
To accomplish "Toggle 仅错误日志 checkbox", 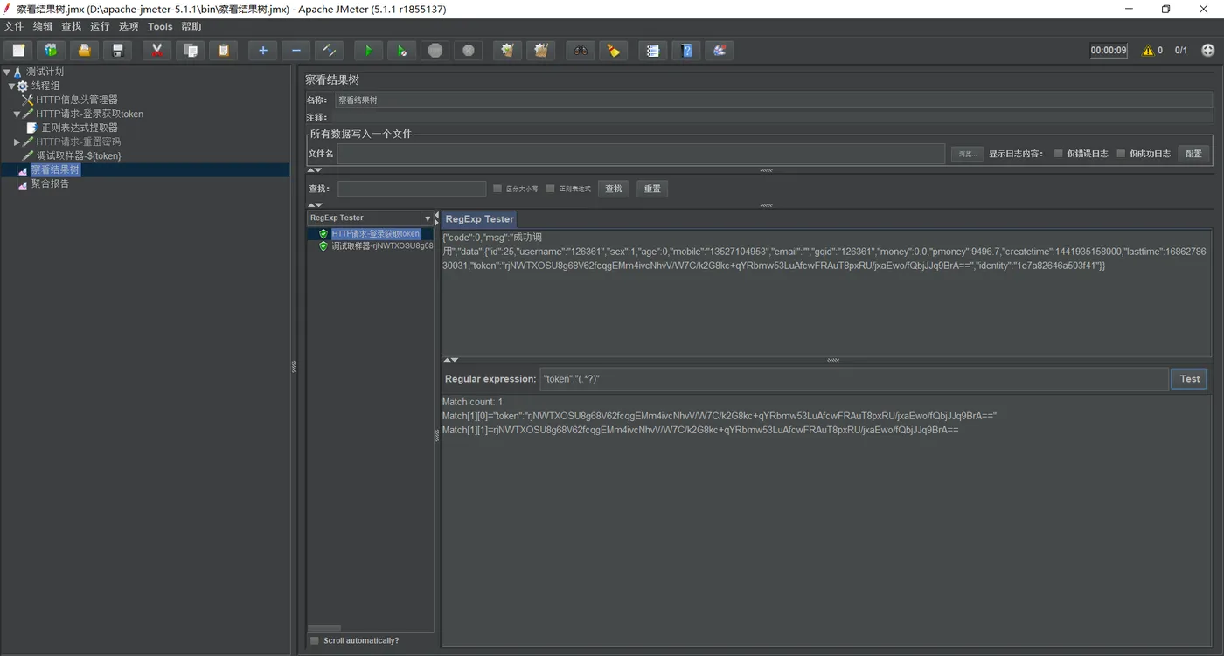I will [1058, 154].
